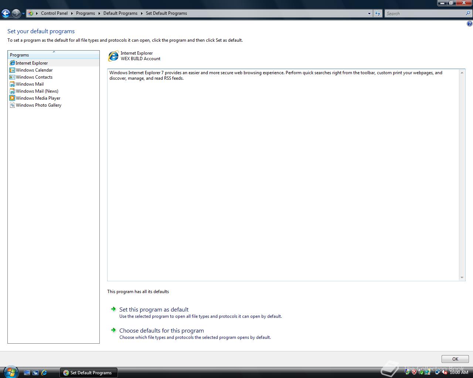Select the Windows Contacts icon
This screenshot has width=473, height=378.
[12, 77]
